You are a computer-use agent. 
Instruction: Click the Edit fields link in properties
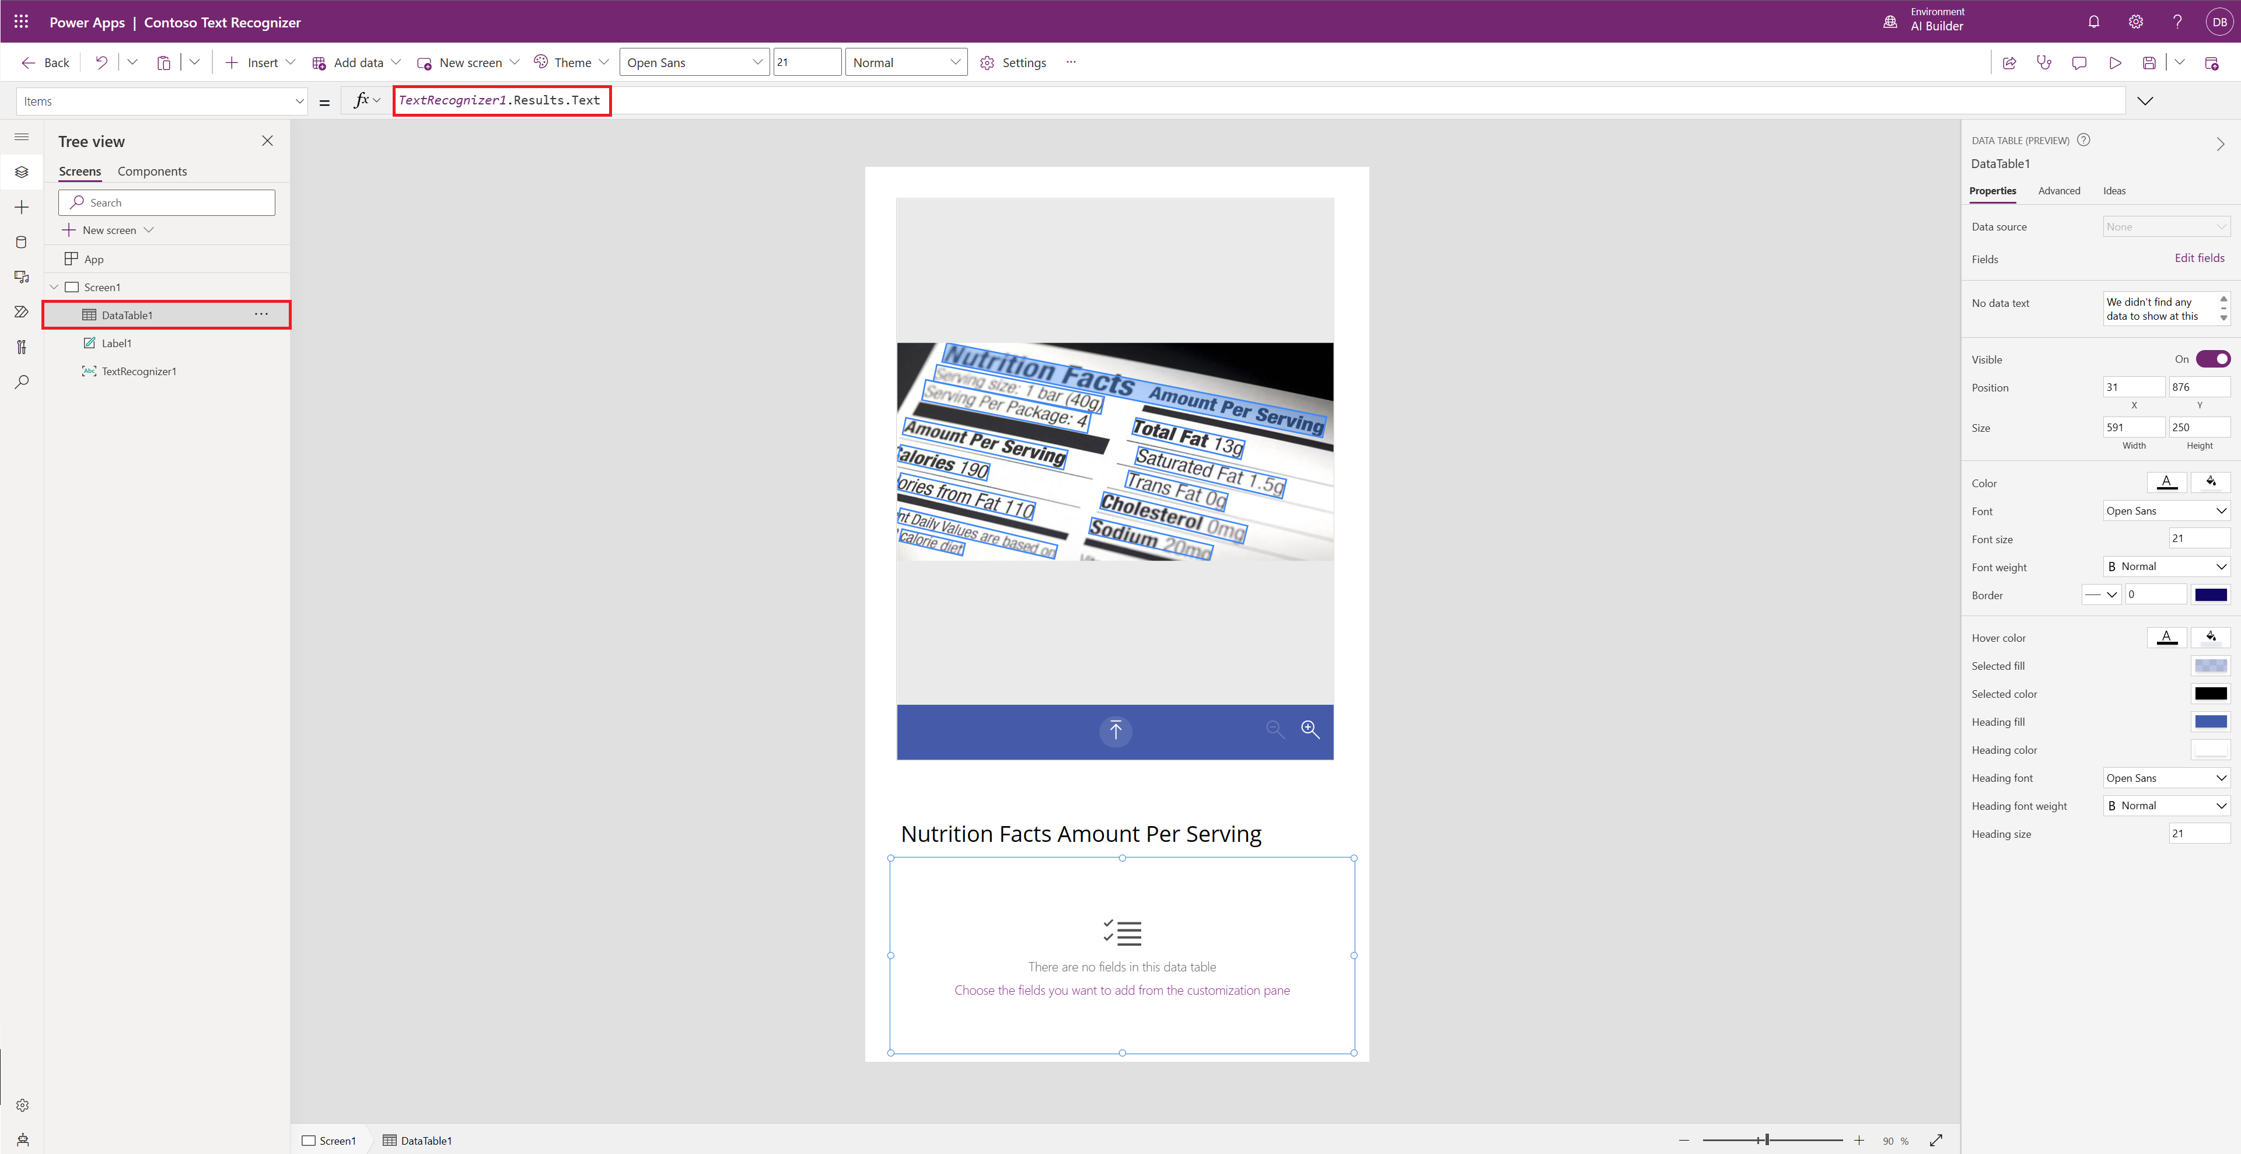2198,258
